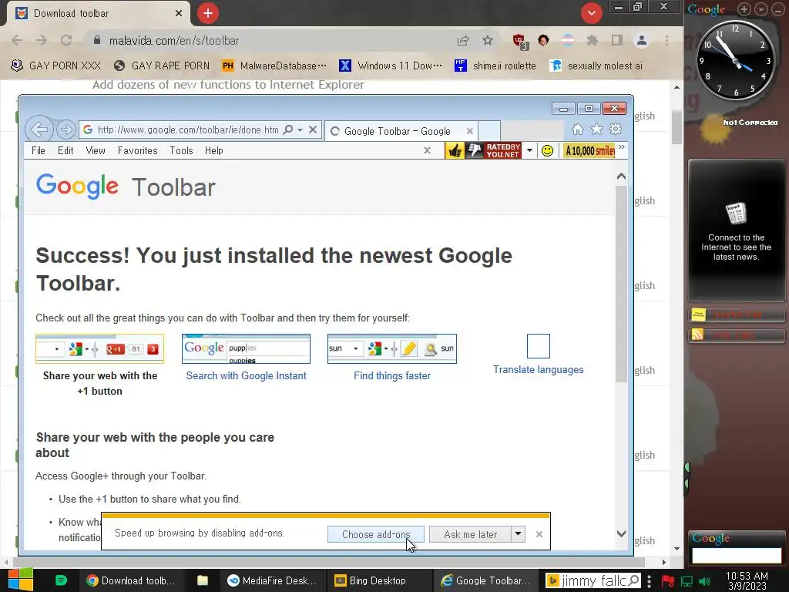Open the Help menu in IE
This screenshot has width=789, height=592.
tap(214, 150)
